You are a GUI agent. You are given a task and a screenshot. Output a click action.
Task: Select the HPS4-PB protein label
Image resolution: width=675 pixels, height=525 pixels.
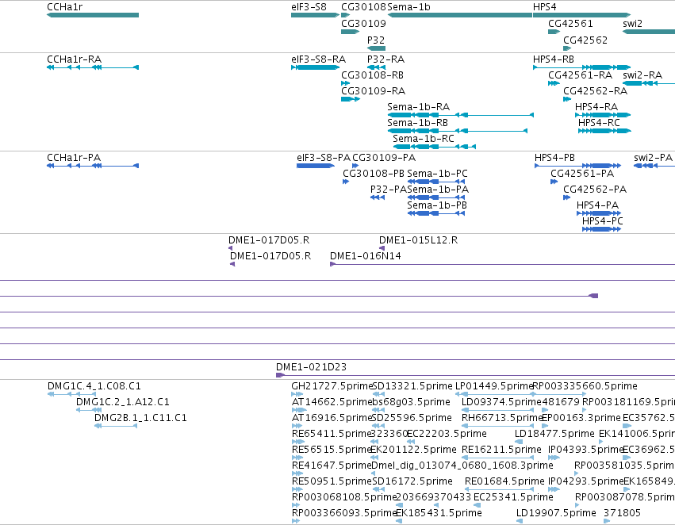pos(555,158)
